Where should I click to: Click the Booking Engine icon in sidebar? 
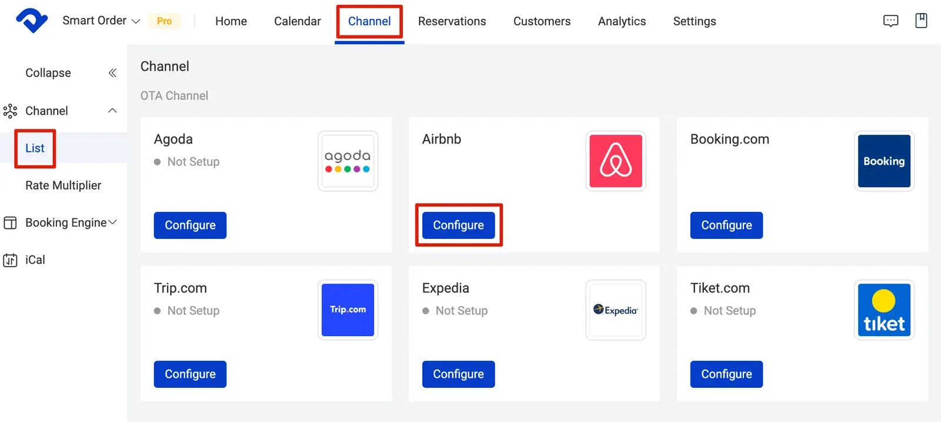click(11, 222)
